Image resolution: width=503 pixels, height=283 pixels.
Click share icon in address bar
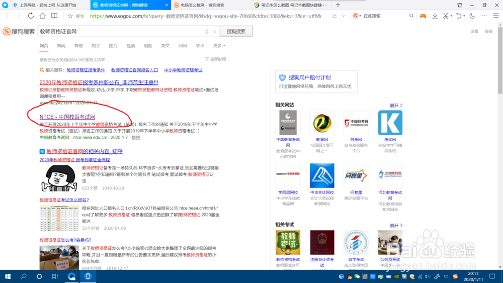click(x=334, y=16)
